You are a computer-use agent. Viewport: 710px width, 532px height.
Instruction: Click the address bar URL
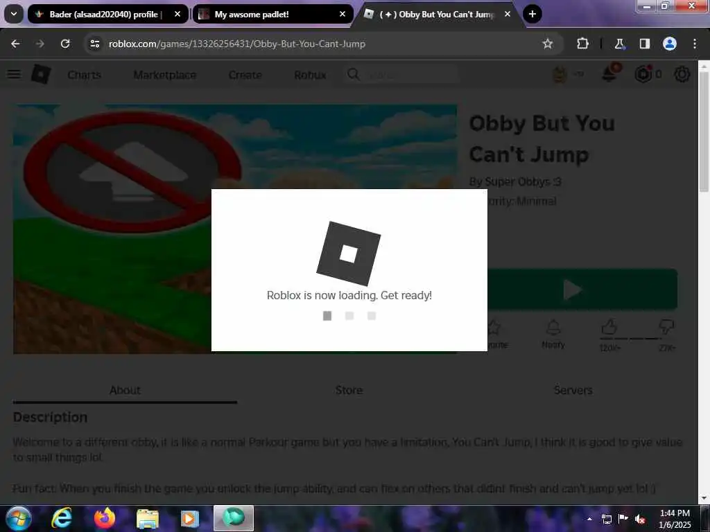click(237, 44)
